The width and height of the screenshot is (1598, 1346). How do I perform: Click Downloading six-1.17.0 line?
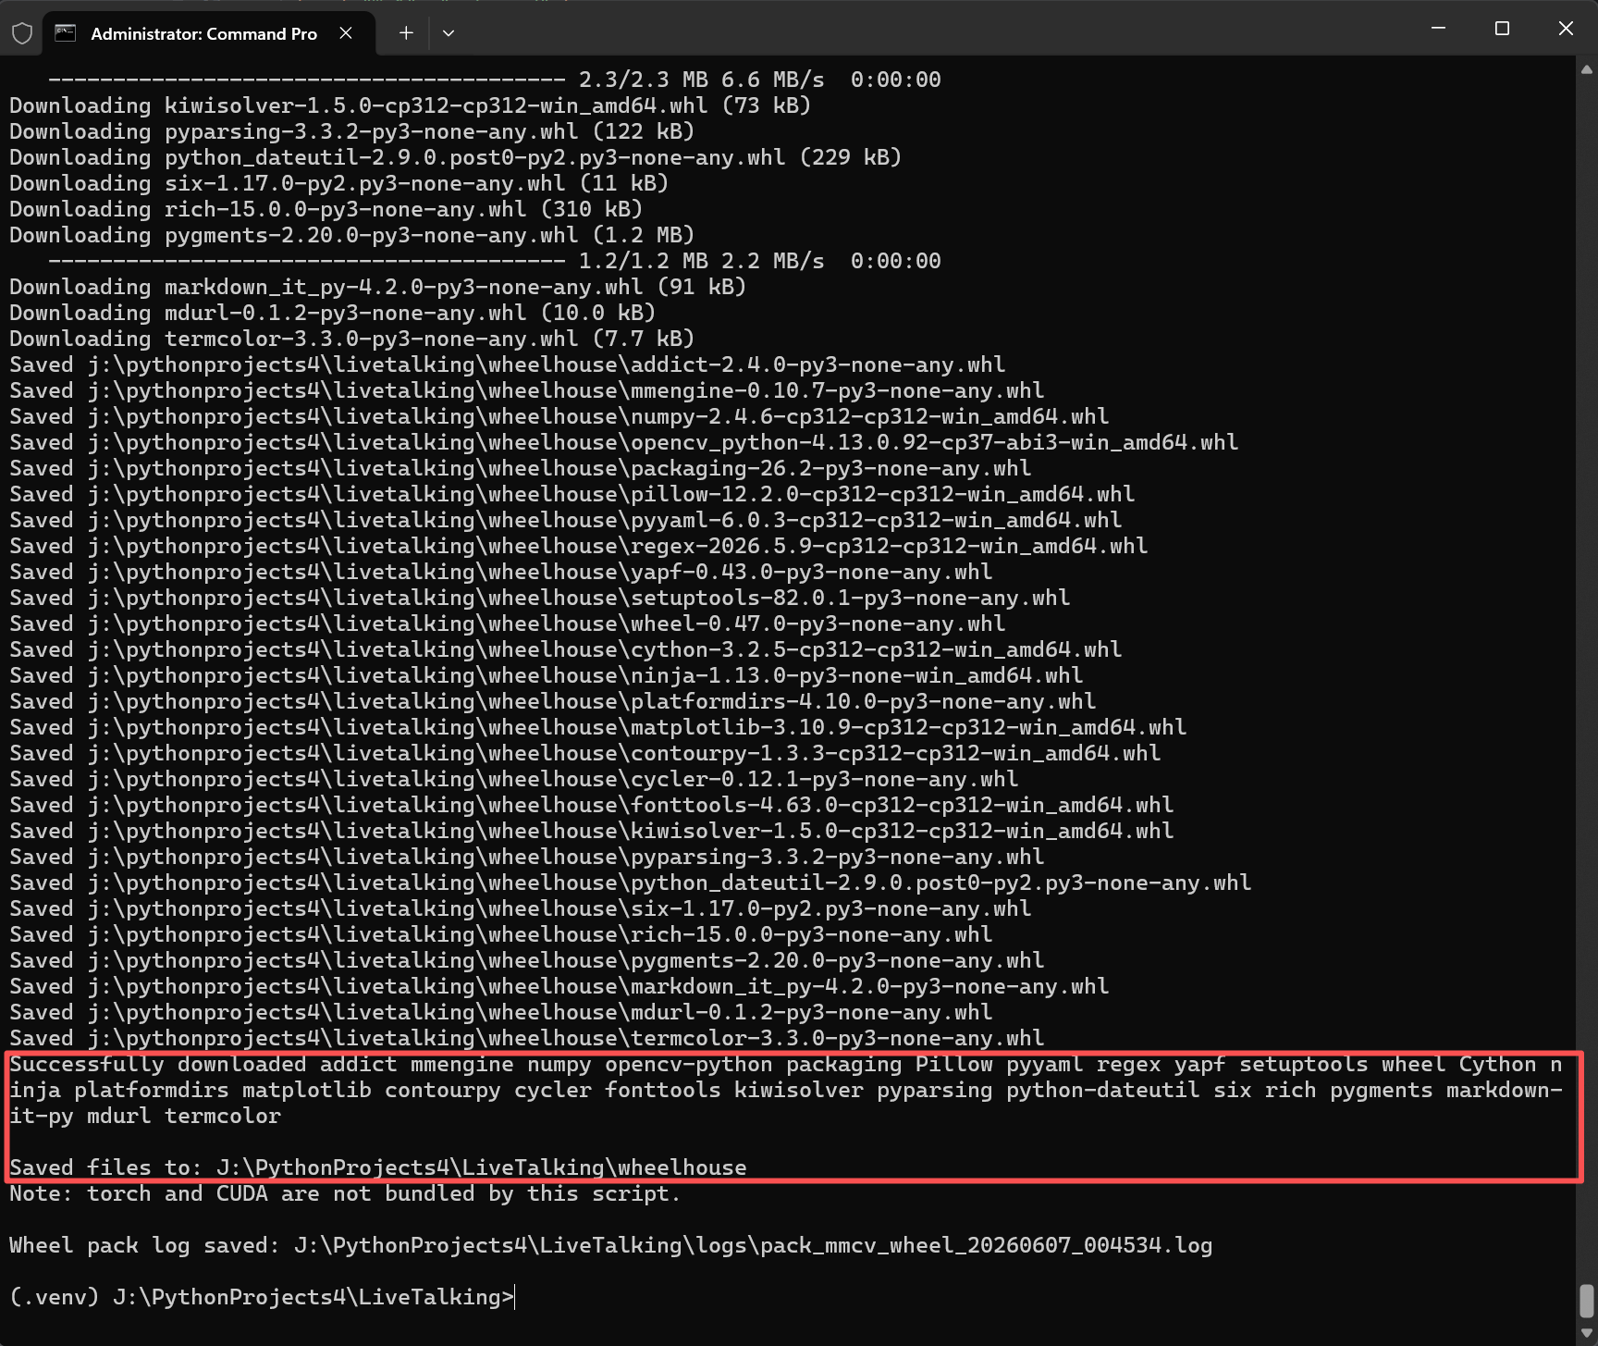338,183
